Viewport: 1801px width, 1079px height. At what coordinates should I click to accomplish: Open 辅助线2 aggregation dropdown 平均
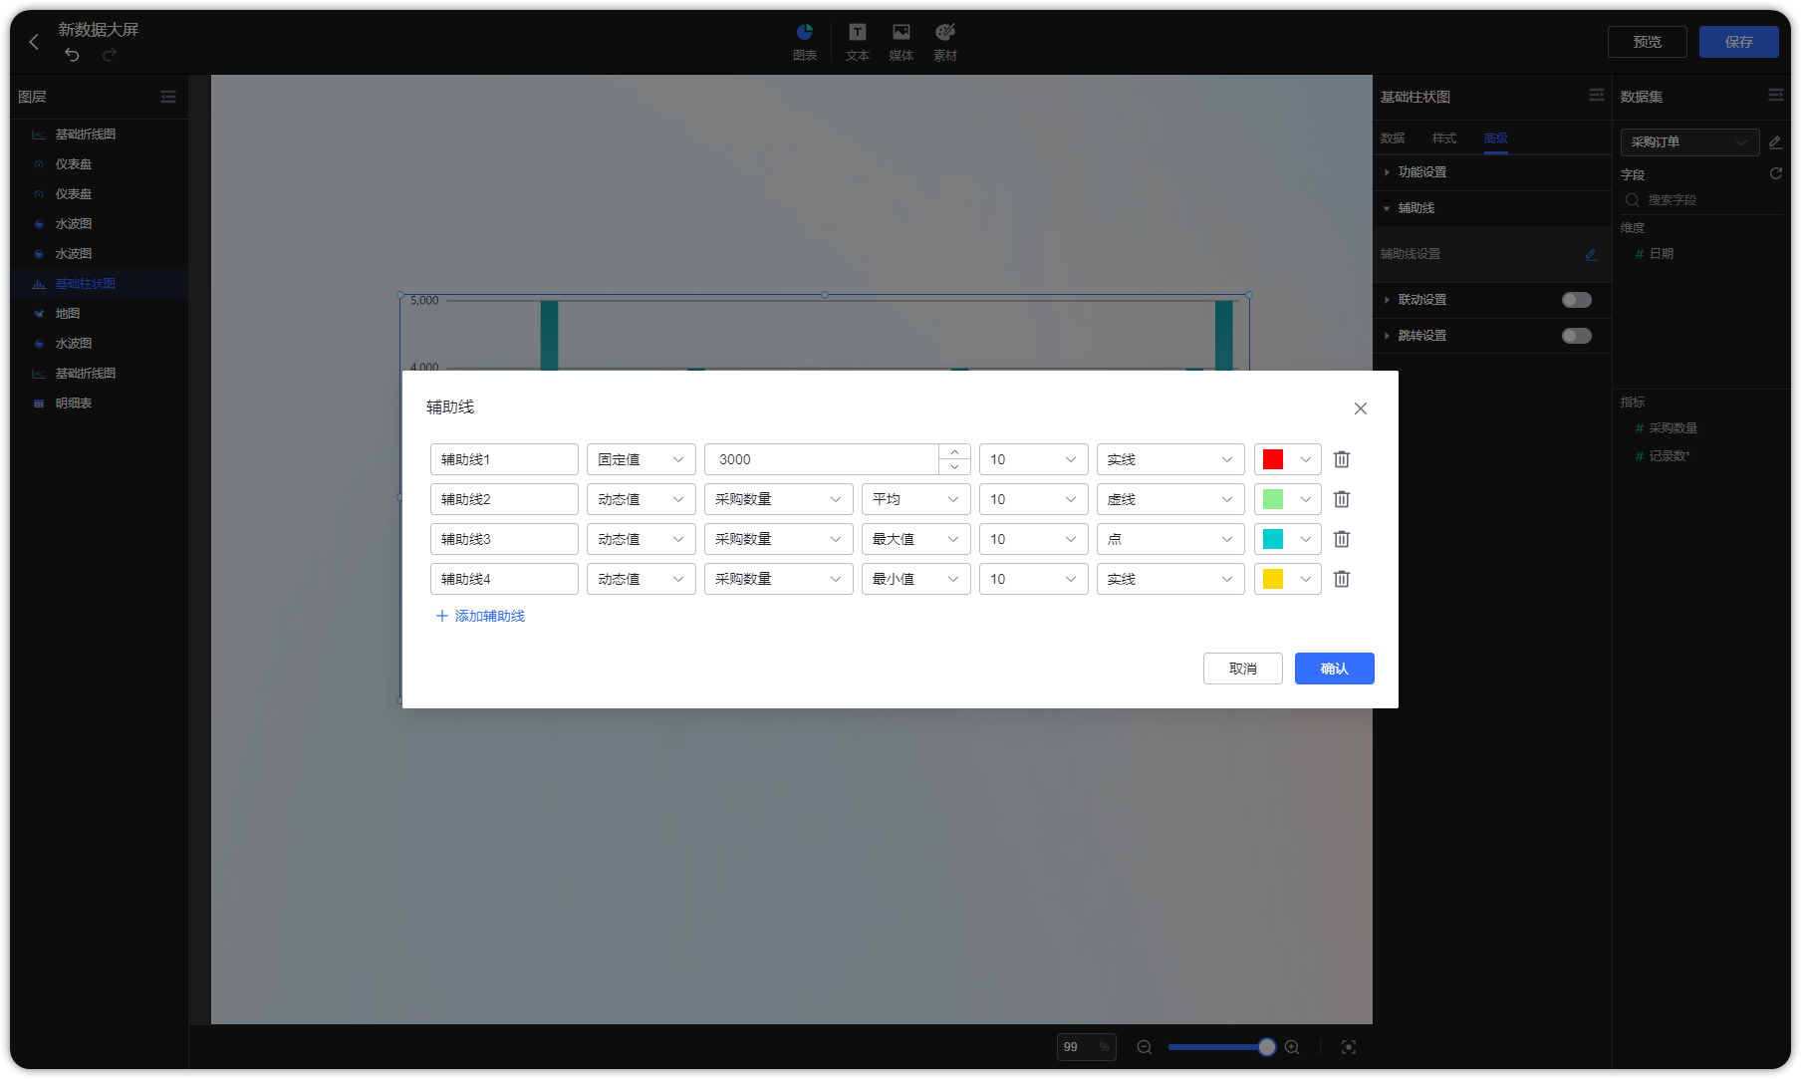click(916, 499)
